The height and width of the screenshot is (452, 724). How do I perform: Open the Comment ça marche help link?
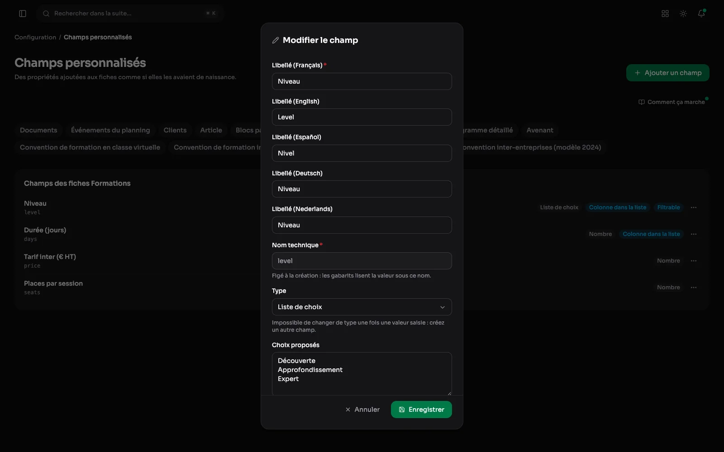tap(672, 102)
